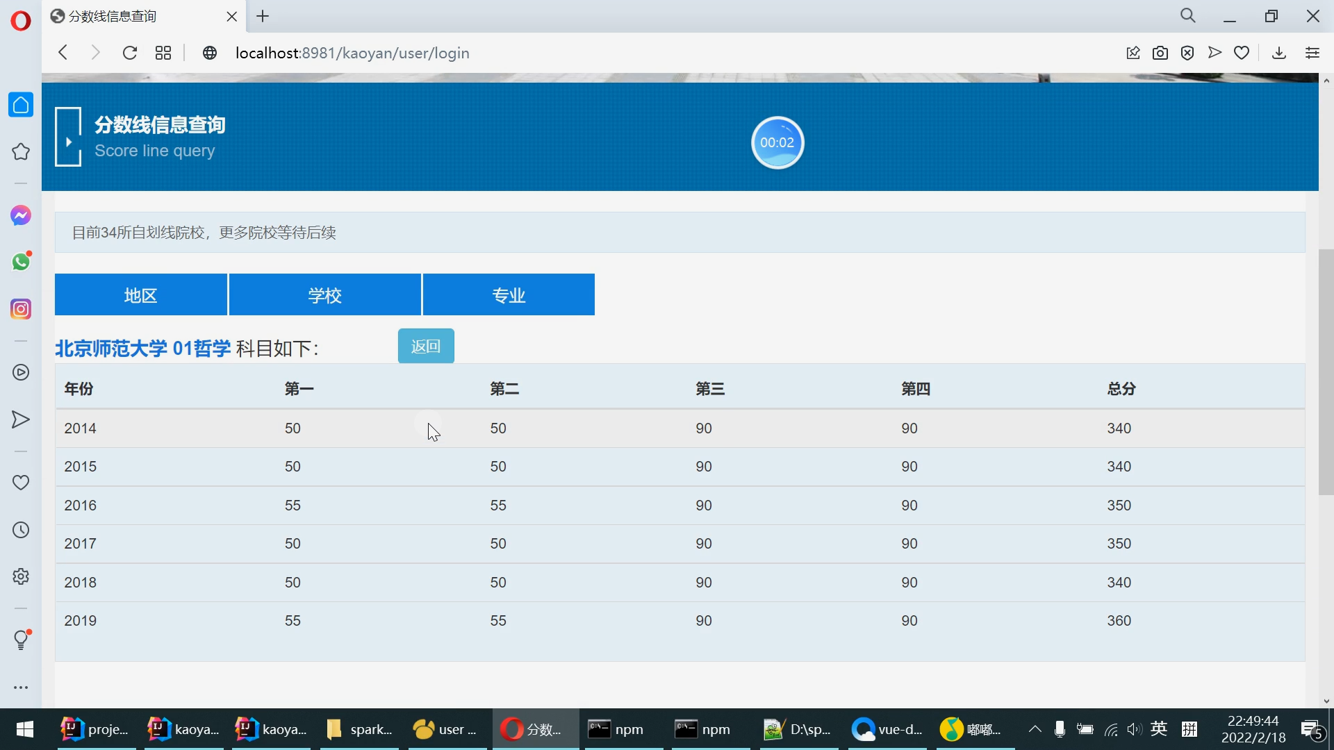Click the 2014 year cell
The width and height of the screenshot is (1334, 750).
point(81,428)
